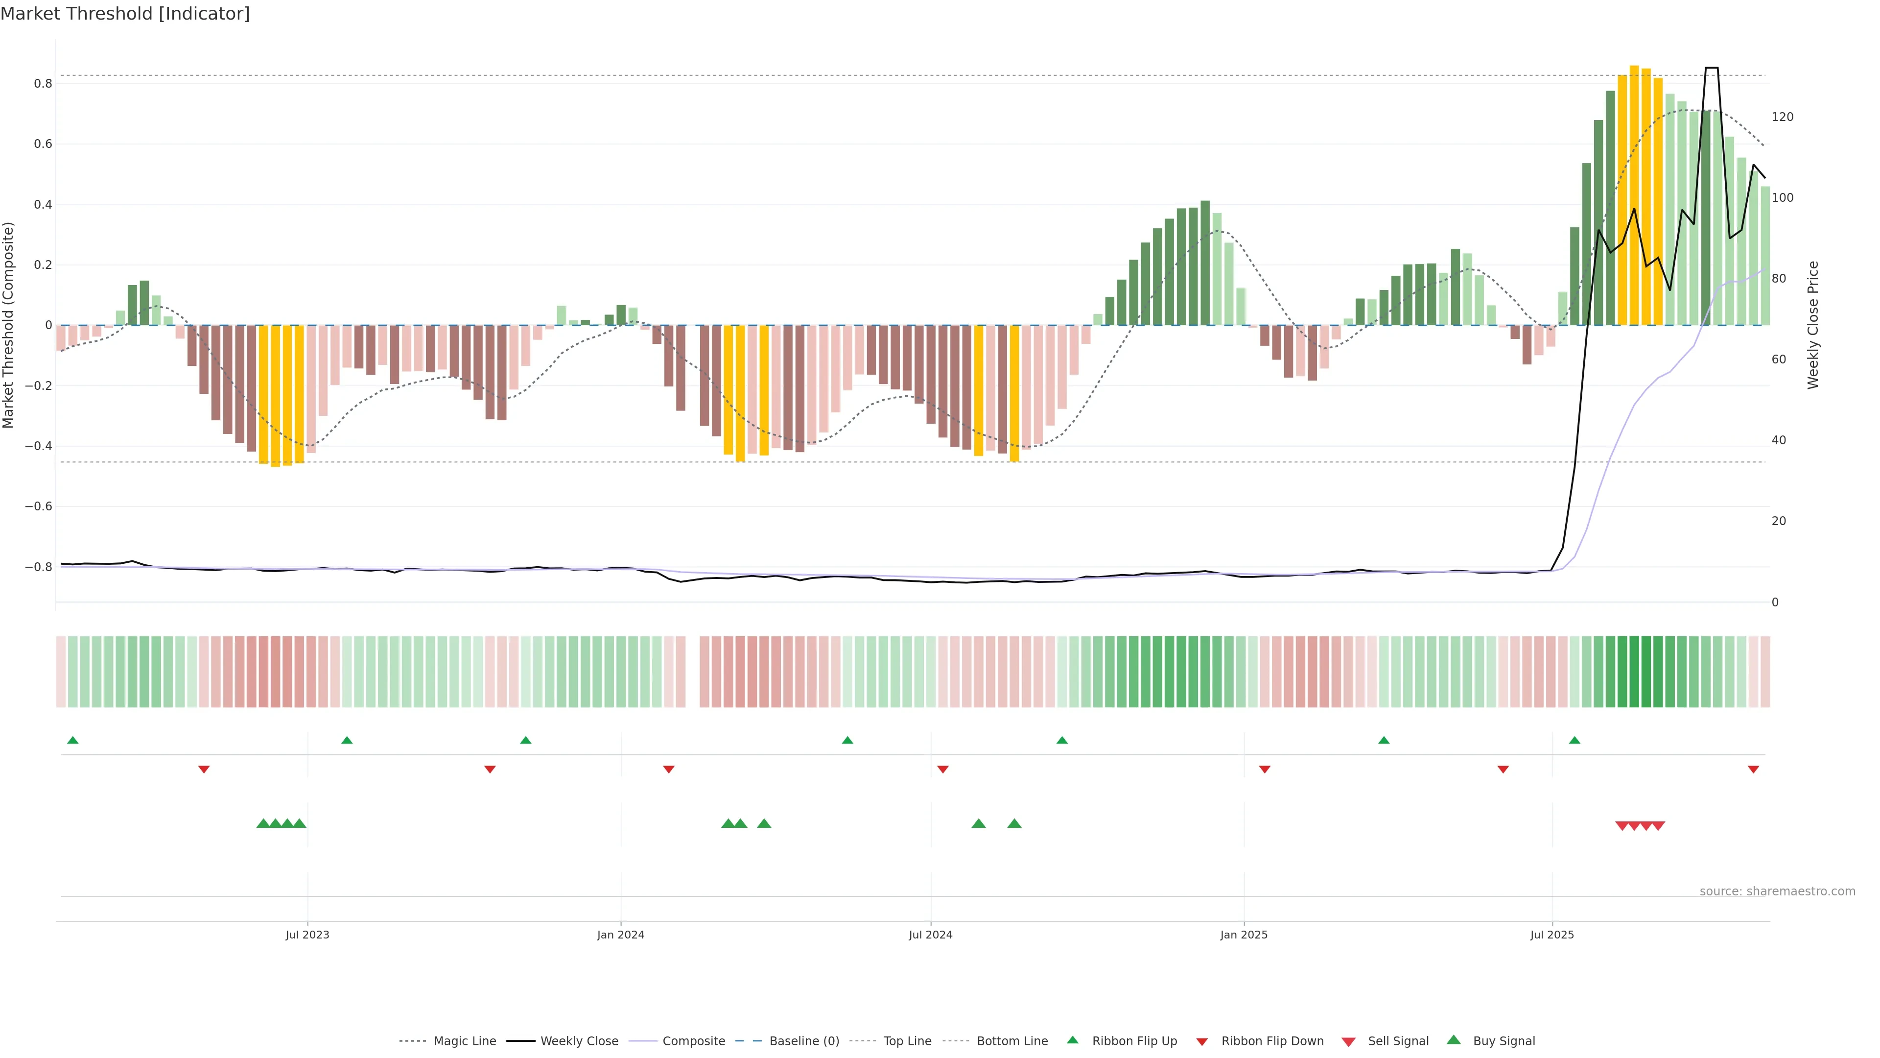Click the Buy Signal legend triangle icon
The image size is (1880, 1058).
pyautogui.click(x=1453, y=1040)
